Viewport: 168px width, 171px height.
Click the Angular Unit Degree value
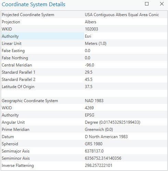coord(112,122)
